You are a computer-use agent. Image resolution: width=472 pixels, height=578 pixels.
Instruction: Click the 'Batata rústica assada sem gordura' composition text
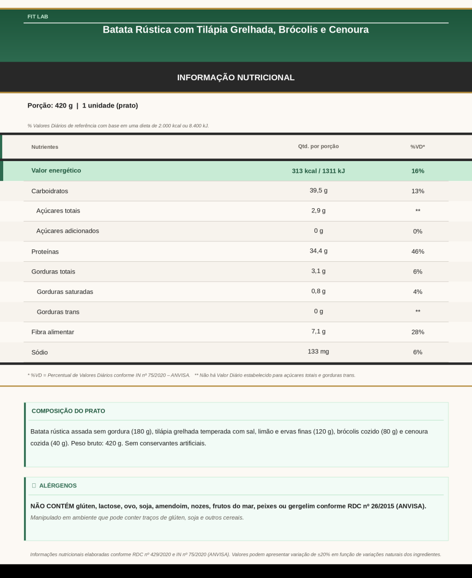point(229,437)
